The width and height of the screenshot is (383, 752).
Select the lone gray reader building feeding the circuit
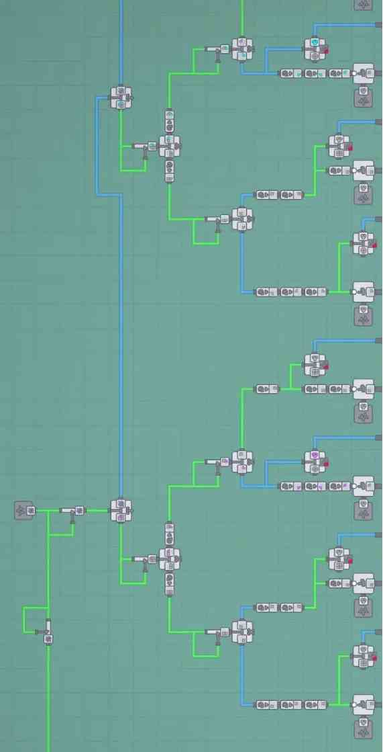click(24, 510)
